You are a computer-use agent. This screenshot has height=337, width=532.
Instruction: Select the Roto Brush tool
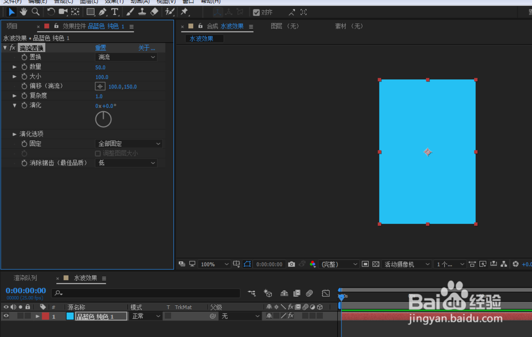(x=169, y=12)
